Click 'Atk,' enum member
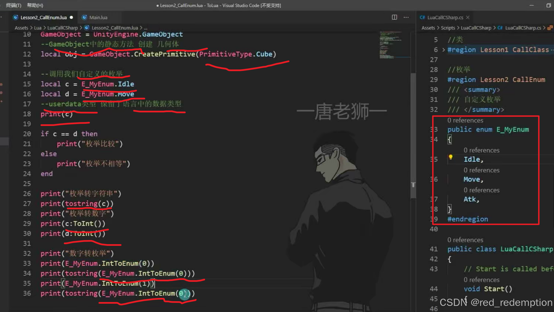This screenshot has width=554, height=312. 472,199
